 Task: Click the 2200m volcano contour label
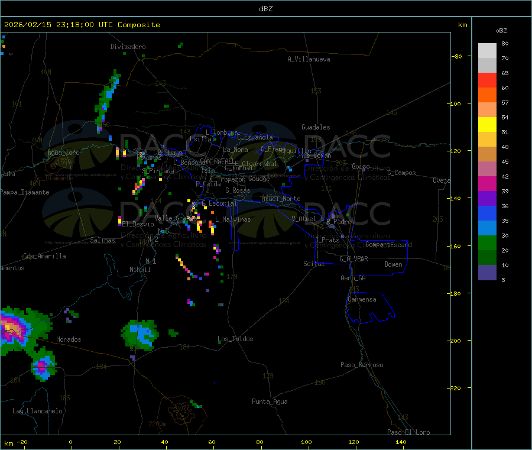(157, 424)
